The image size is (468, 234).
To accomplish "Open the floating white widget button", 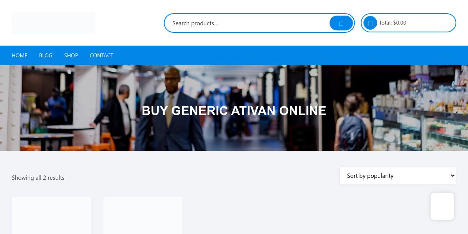I will tap(442, 206).
